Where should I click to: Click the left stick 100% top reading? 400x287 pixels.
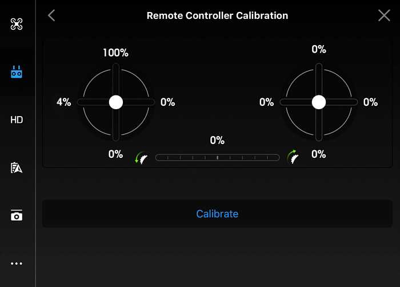point(116,53)
